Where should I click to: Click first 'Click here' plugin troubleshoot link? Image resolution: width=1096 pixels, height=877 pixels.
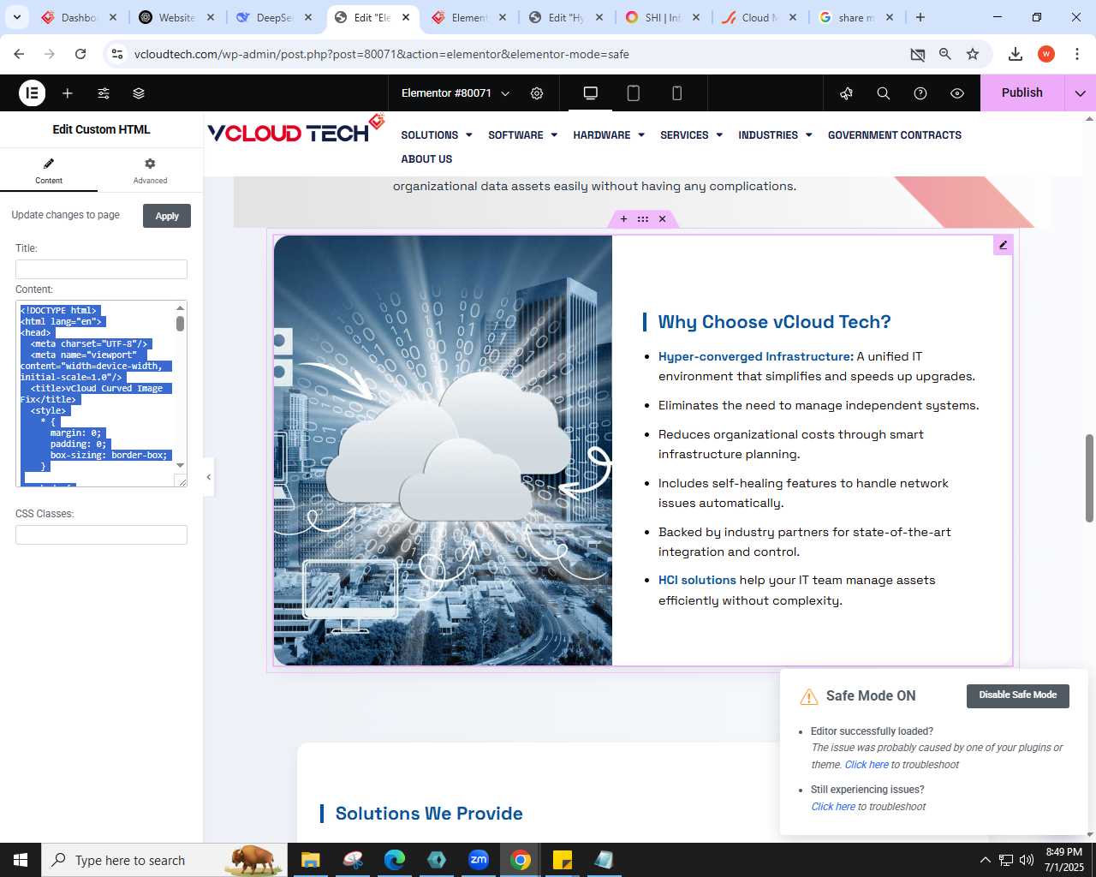867,765
